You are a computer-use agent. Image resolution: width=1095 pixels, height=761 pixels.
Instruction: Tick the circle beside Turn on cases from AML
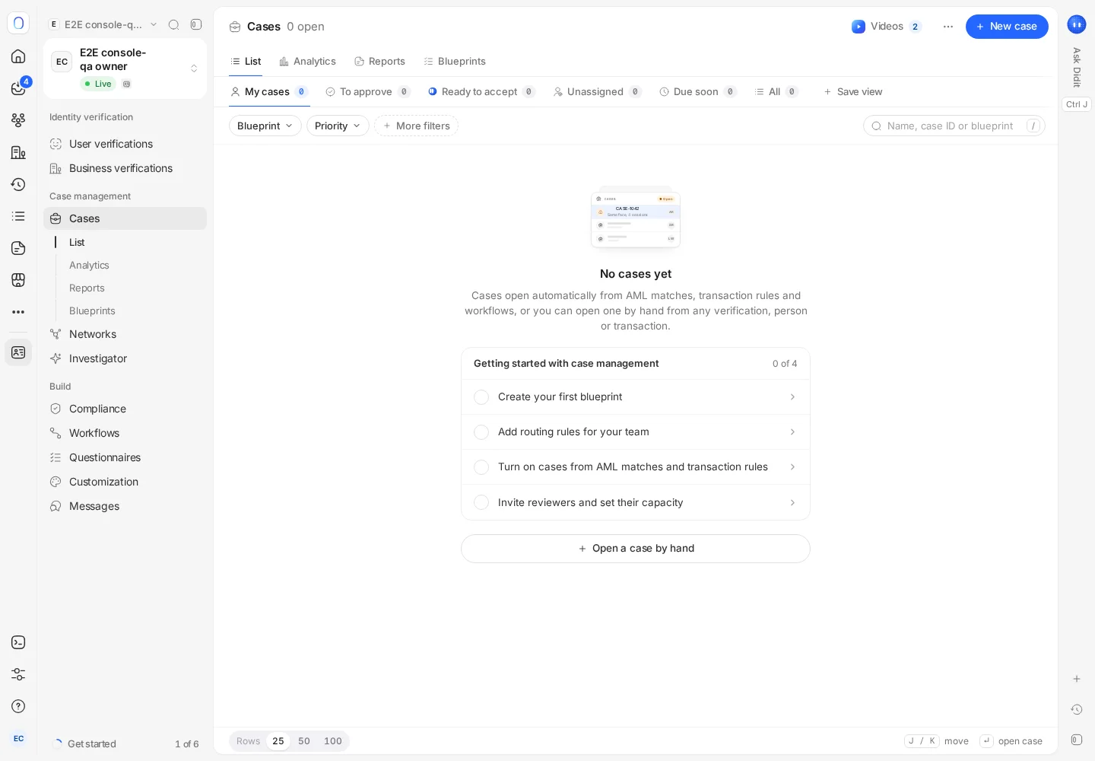[x=481, y=467]
